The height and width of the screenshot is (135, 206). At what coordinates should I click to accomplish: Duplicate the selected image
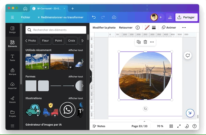click(x=139, y=42)
